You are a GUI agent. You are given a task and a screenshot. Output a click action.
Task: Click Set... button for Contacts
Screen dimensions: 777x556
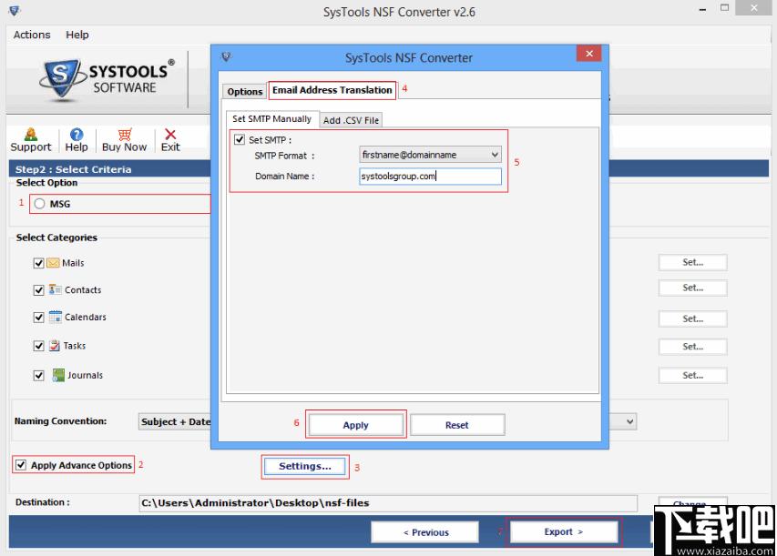693,288
